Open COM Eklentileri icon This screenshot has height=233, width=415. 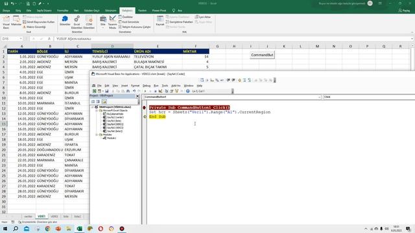[89, 22]
